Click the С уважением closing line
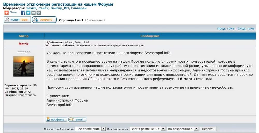Viewport: 259px width, 133px height. point(58,96)
